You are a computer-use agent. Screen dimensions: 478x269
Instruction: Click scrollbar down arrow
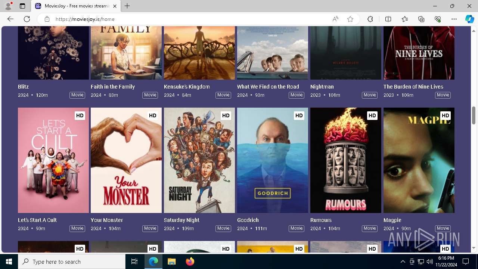[474, 248]
